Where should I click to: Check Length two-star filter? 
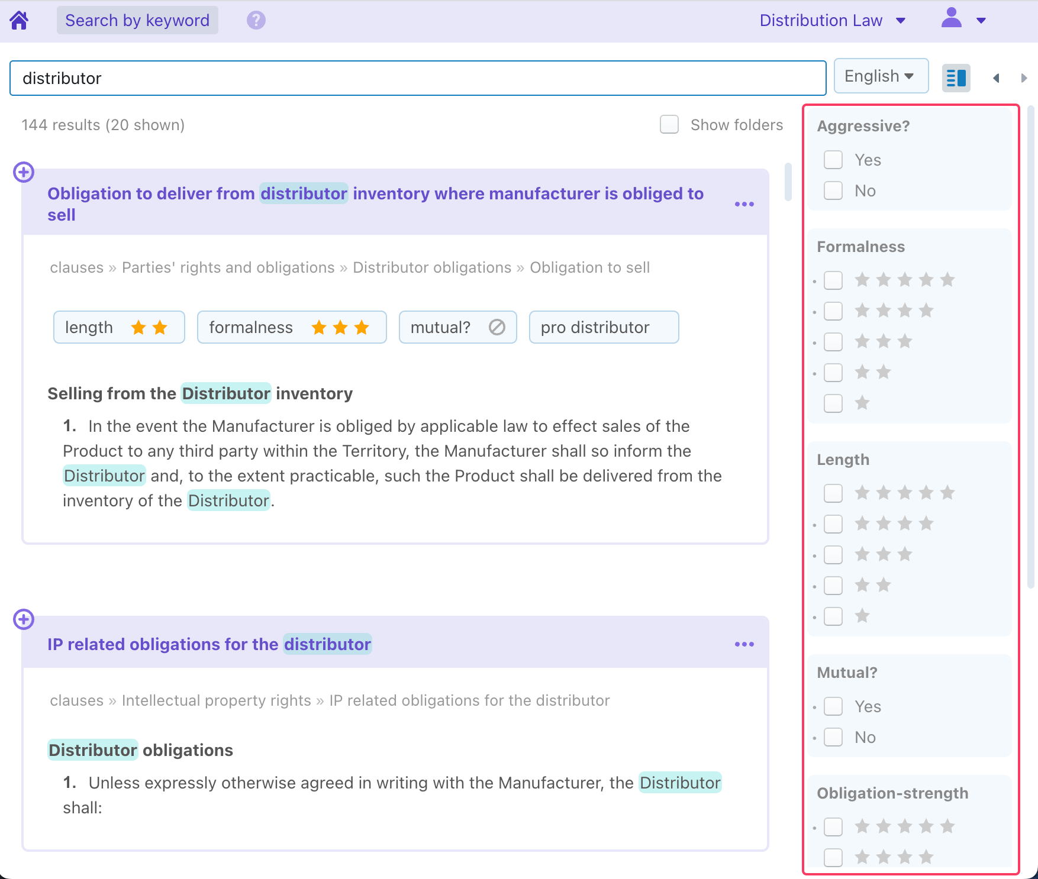pyautogui.click(x=833, y=586)
